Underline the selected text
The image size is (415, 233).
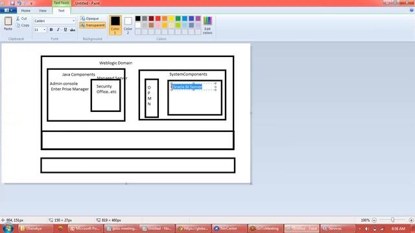pos(65,30)
